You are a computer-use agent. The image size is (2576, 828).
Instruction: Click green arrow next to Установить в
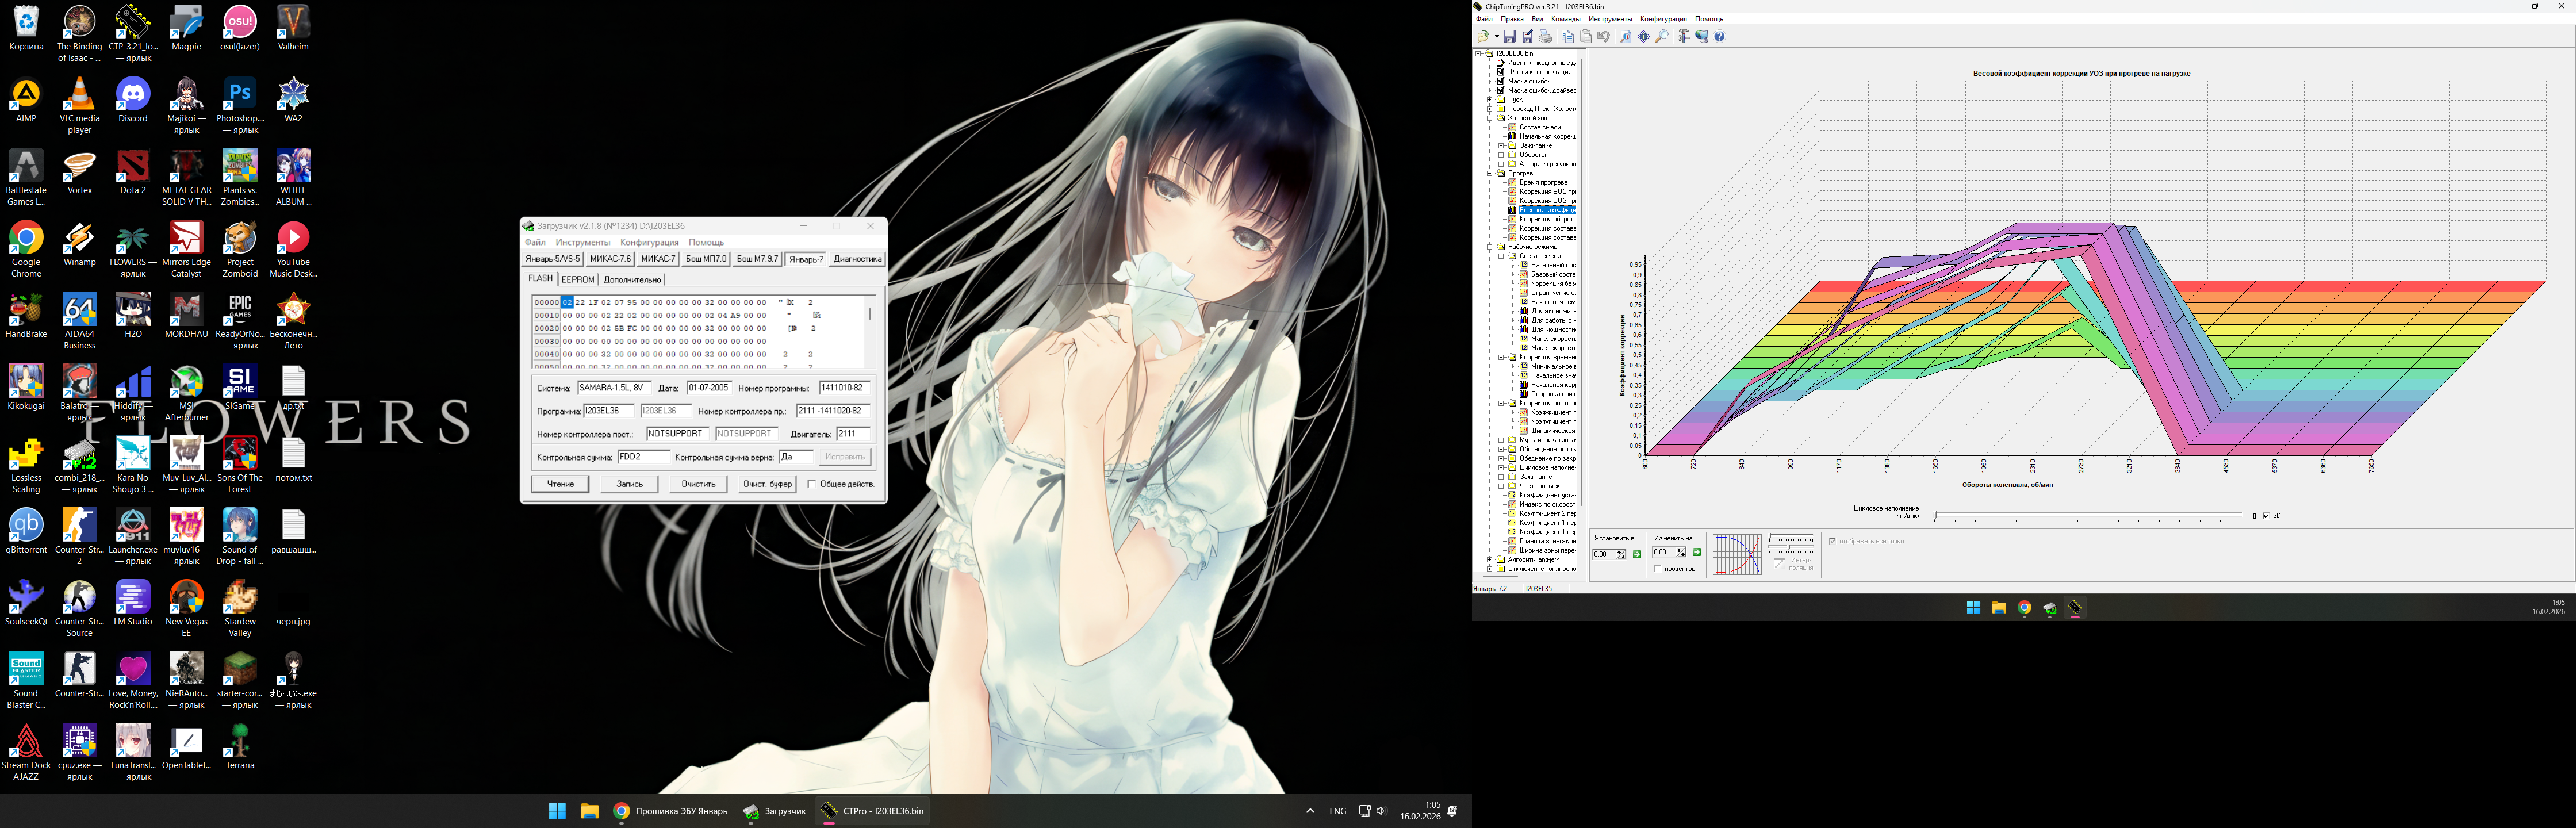tap(1637, 554)
